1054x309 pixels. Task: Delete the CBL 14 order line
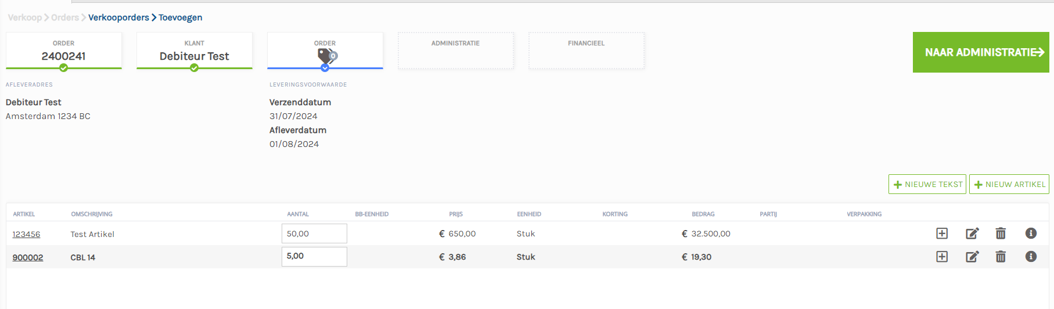tap(1001, 257)
